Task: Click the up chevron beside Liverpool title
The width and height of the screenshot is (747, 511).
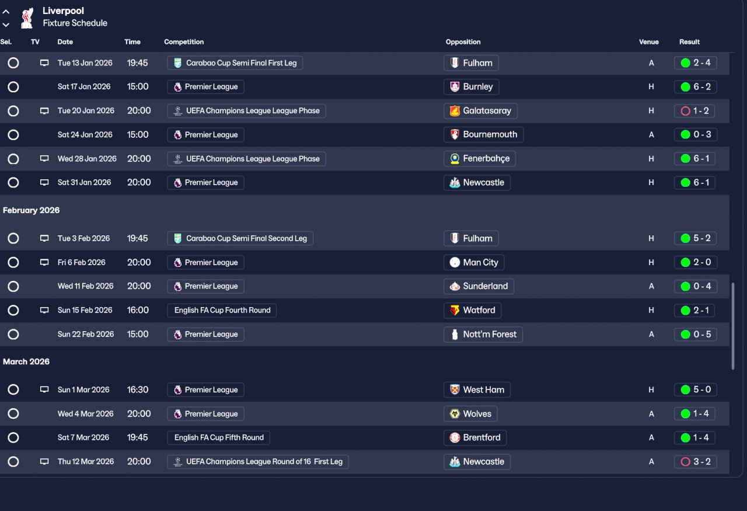Action: click(6, 12)
